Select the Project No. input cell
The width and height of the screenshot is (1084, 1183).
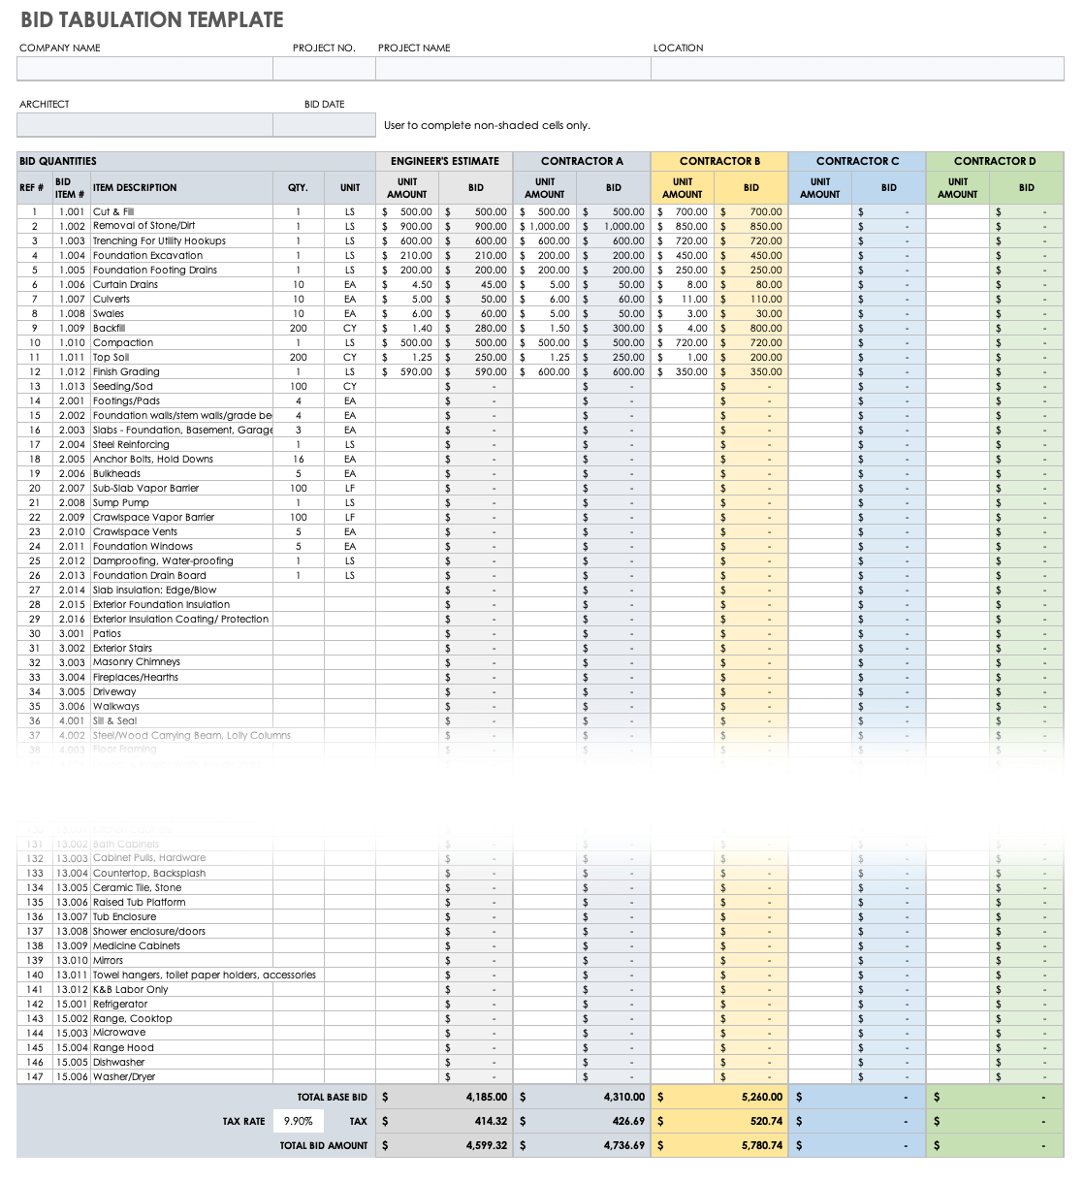click(x=324, y=69)
